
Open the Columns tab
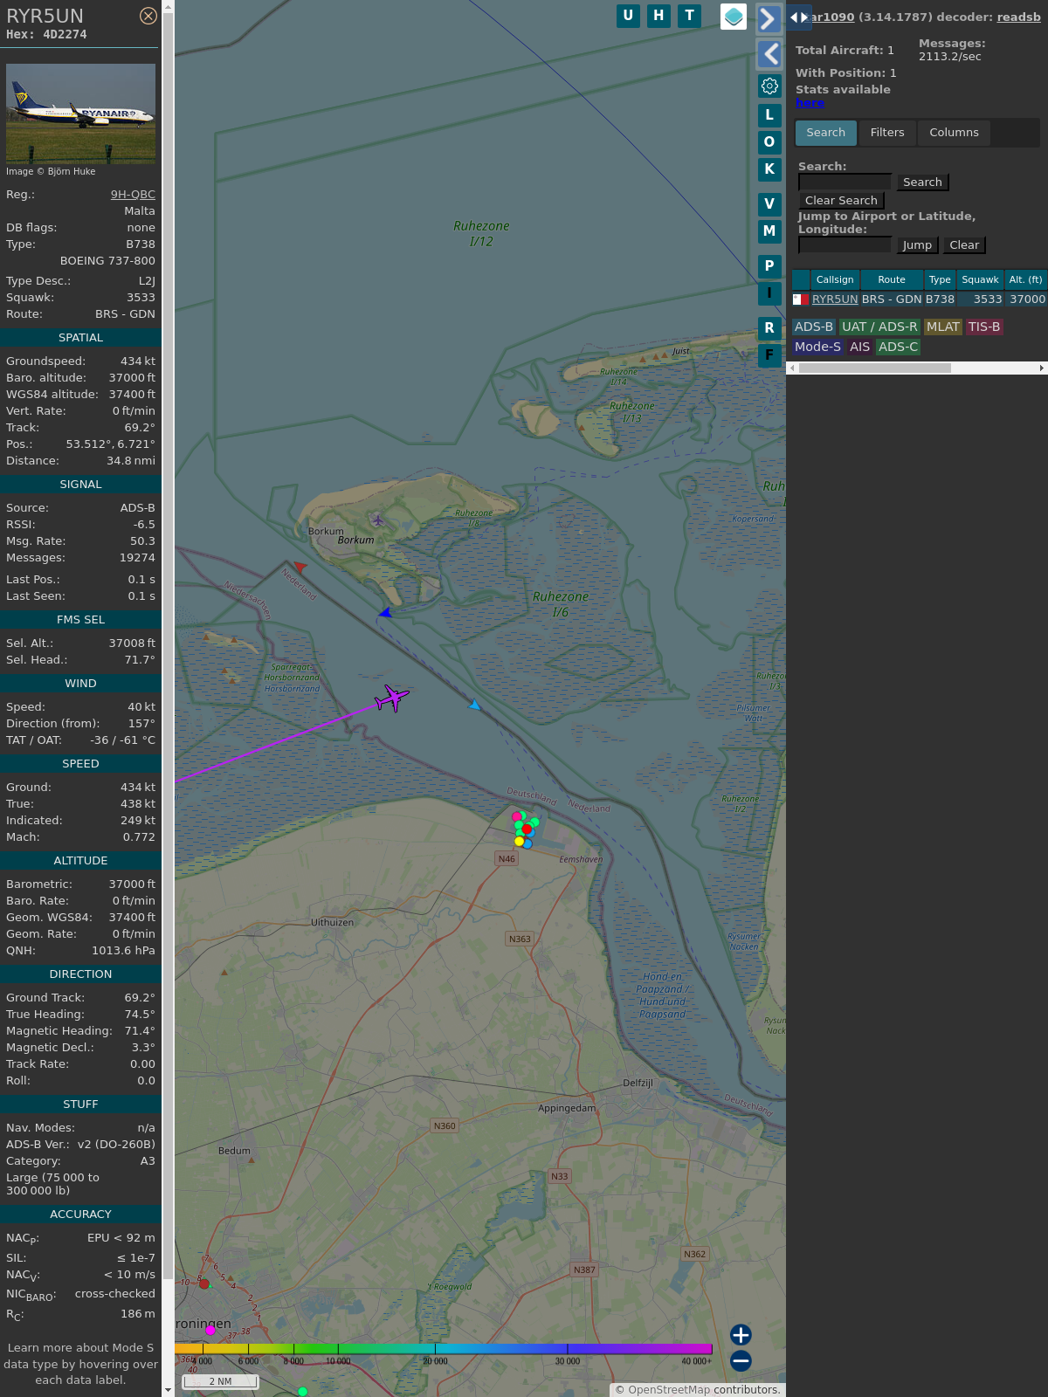pos(954,133)
